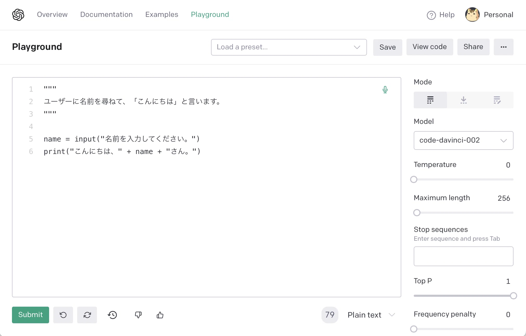Open the three-dots more options button
Screen dimensions: 526x336
504,47
